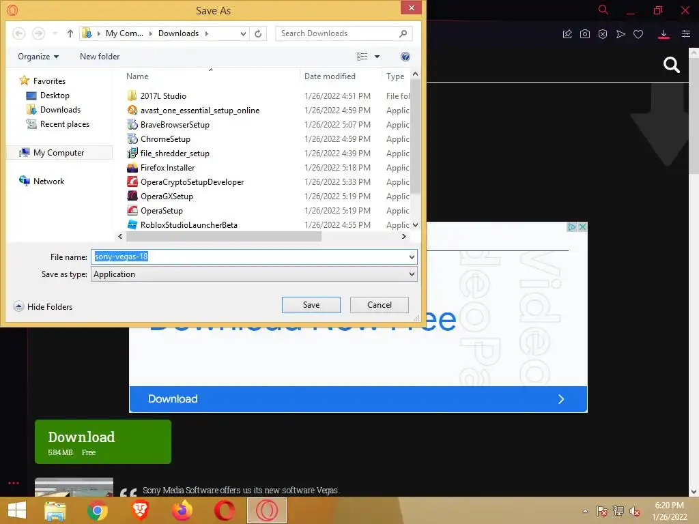The width and height of the screenshot is (699, 524).
Task: Click the horizontal scrollbar in file list
Action: [x=224, y=237]
